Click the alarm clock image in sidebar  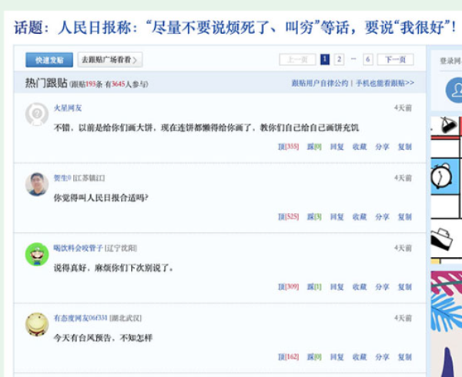click(440, 176)
